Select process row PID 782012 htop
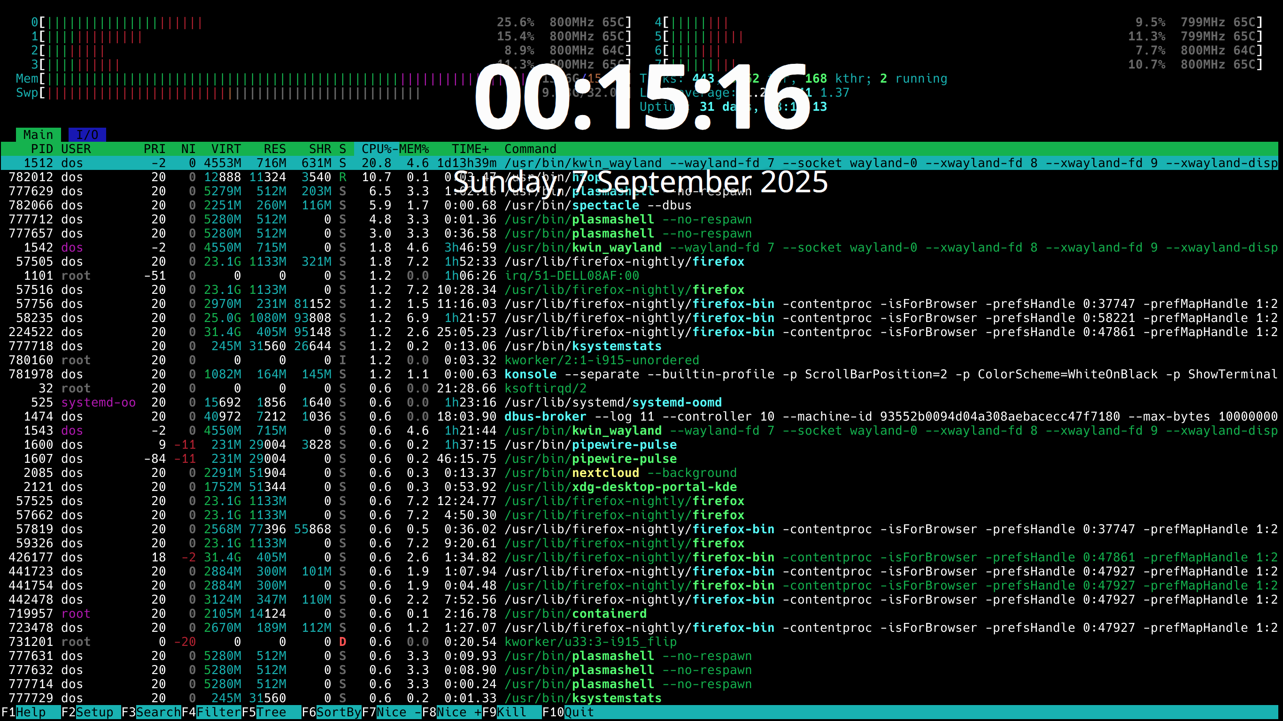 tap(640, 177)
